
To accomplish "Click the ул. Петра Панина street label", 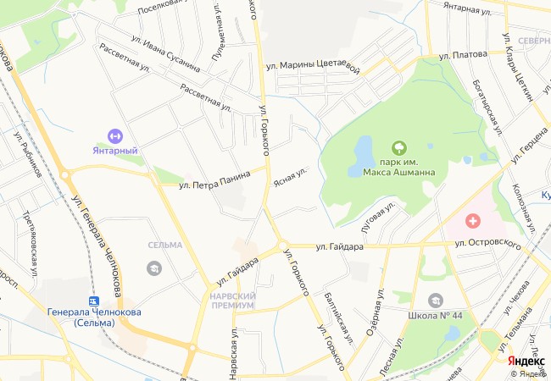I will [215, 180].
